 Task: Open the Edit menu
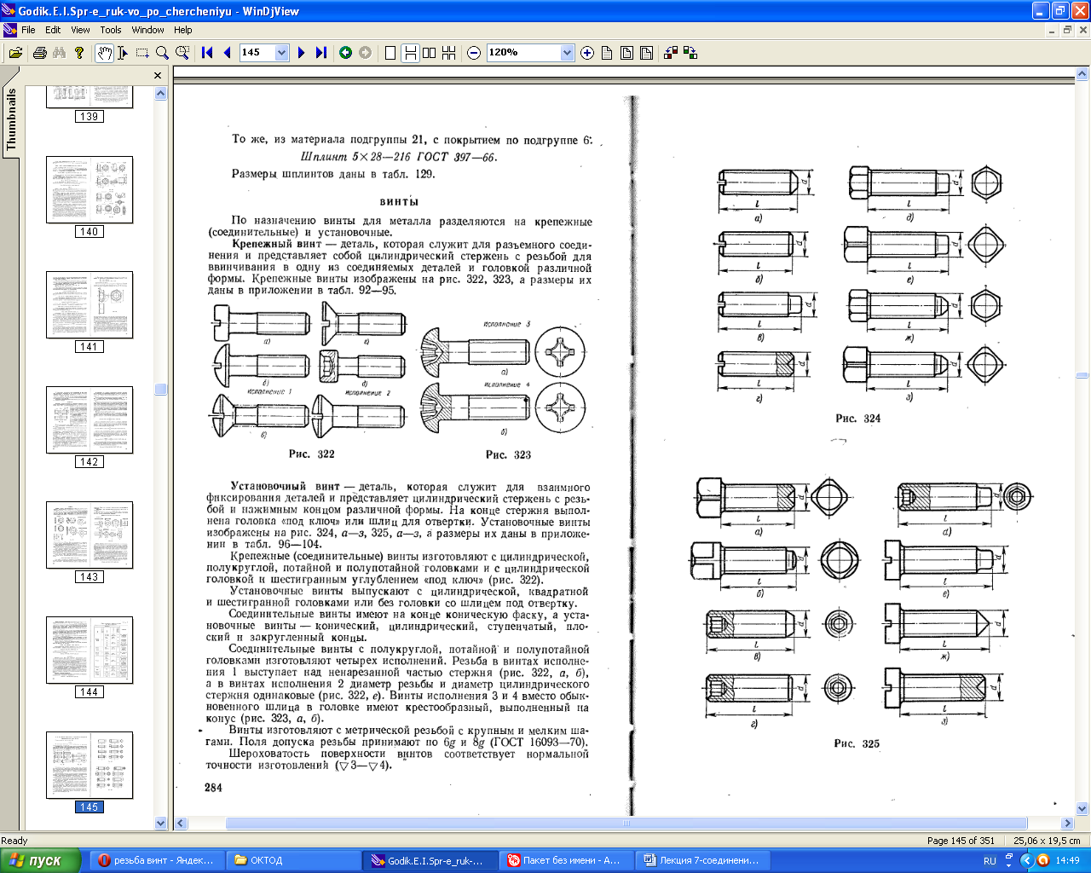click(53, 30)
